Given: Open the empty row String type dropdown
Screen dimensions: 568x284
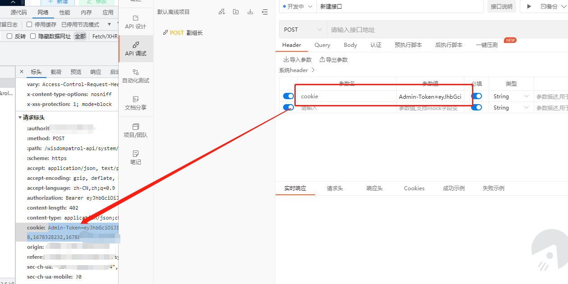Looking at the screenshot, I should click(x=511, y=107).
